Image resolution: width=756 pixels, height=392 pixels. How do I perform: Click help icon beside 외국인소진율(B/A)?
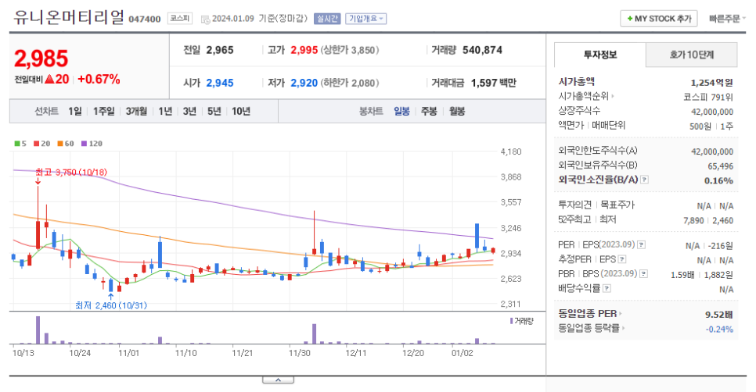click(644, 180)
